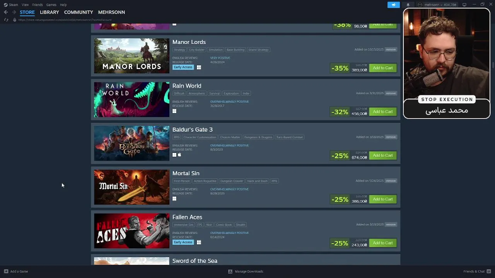Image resolution: width=495 pixels, height=278 pixels.
Task: Switch to Big Picture mode via monitor icon
Action: pos(464,5)
